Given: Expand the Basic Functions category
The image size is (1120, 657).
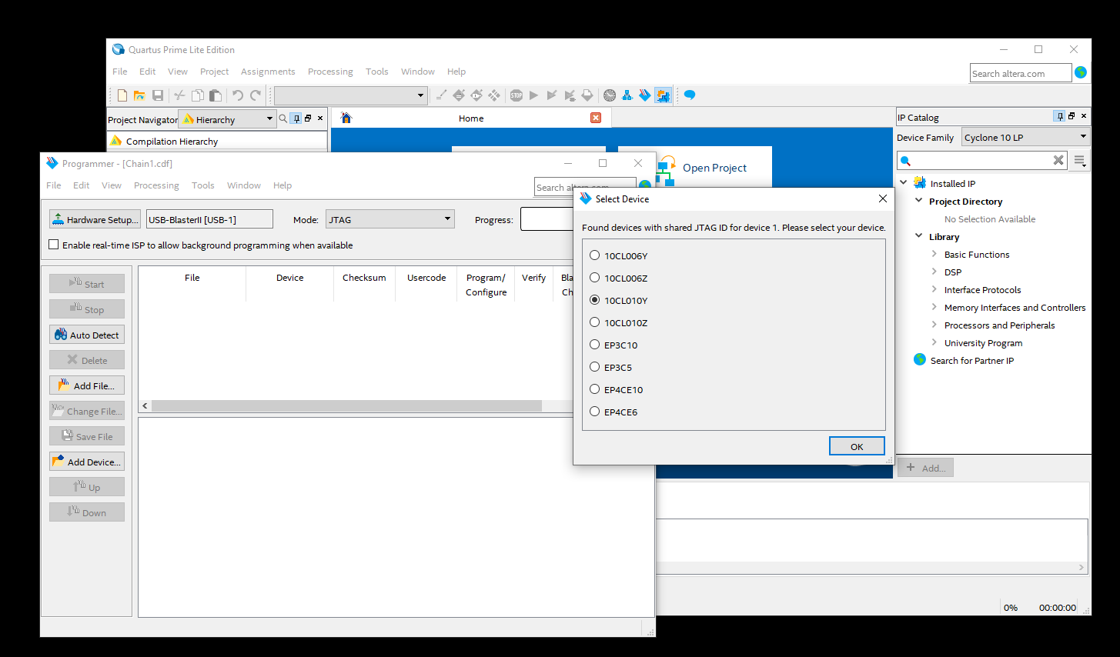Looking at the screenshot, I should tap(934, 254).
